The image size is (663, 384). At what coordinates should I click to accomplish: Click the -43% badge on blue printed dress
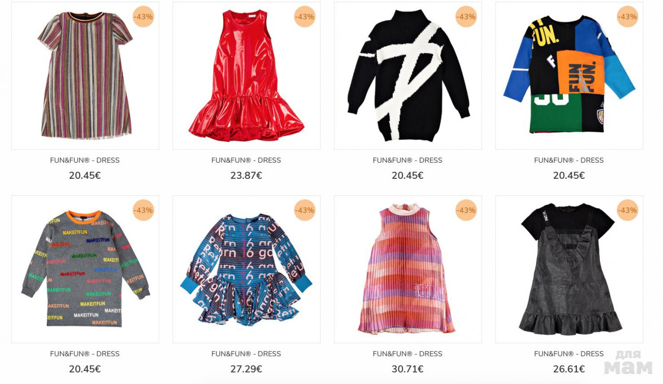[305, 210]
